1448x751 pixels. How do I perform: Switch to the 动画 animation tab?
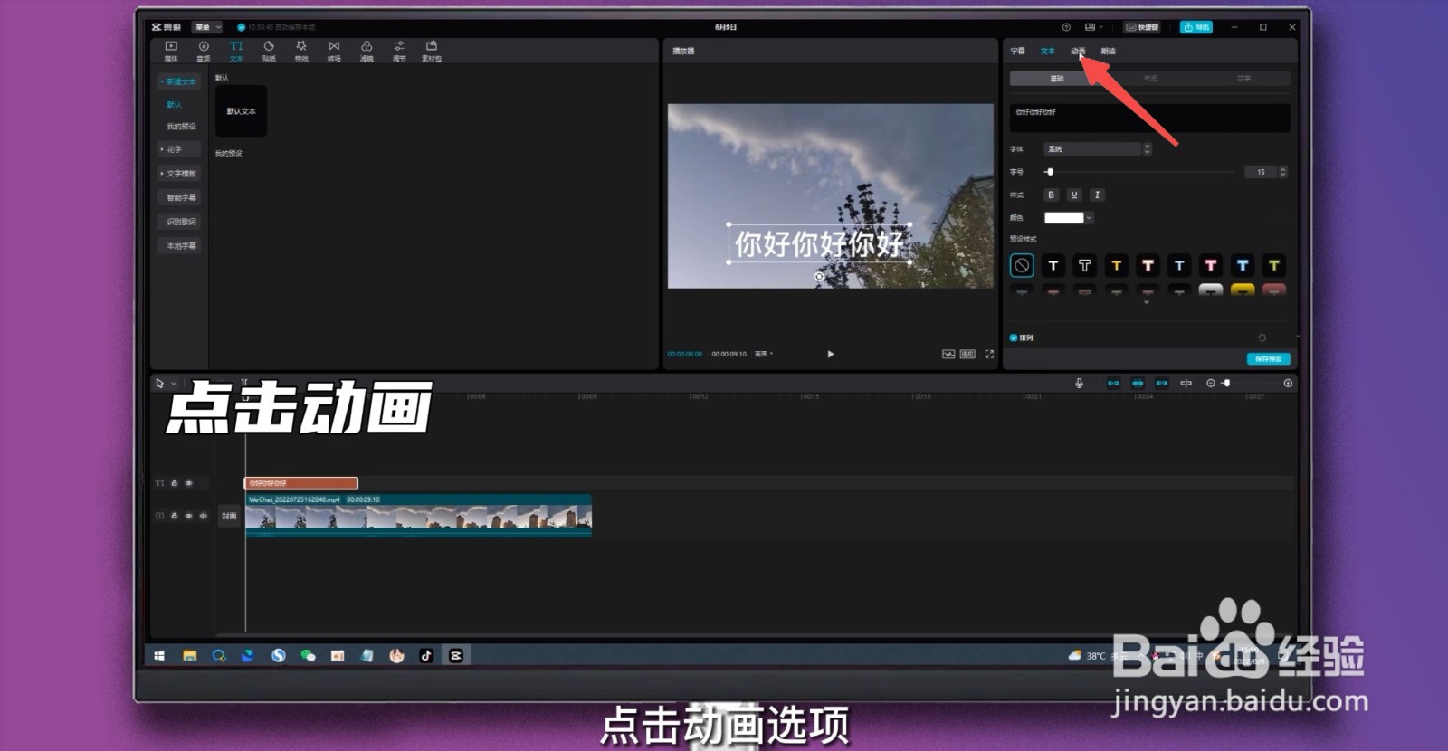[1078, 52]
